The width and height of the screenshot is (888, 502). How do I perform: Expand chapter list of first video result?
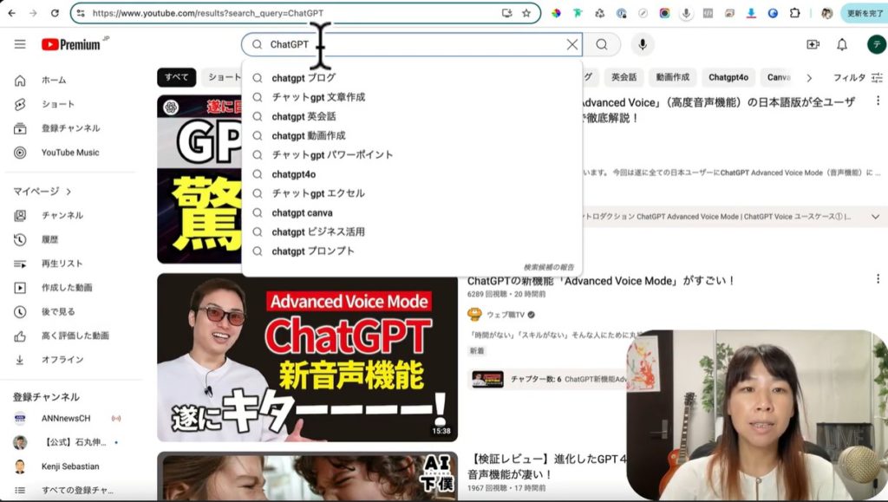click(875, 217)
